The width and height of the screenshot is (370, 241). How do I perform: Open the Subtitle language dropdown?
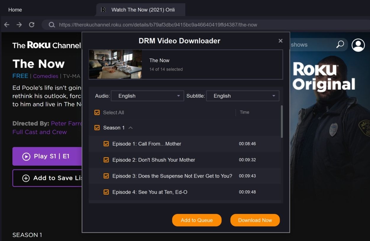(243, 96)
